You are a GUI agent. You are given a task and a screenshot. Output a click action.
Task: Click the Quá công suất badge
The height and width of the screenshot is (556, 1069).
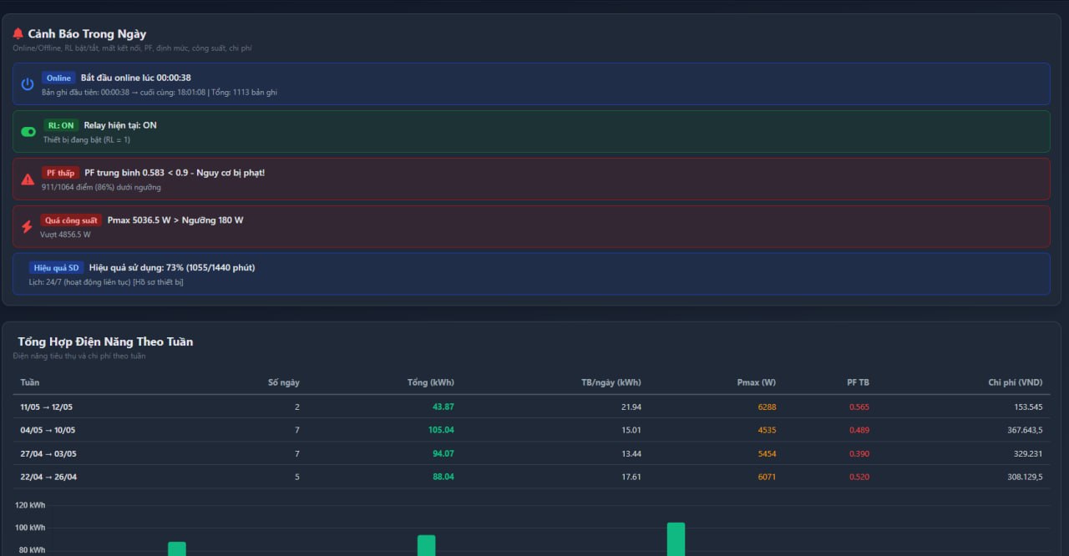pyautogui.click(x=71, y=220)
